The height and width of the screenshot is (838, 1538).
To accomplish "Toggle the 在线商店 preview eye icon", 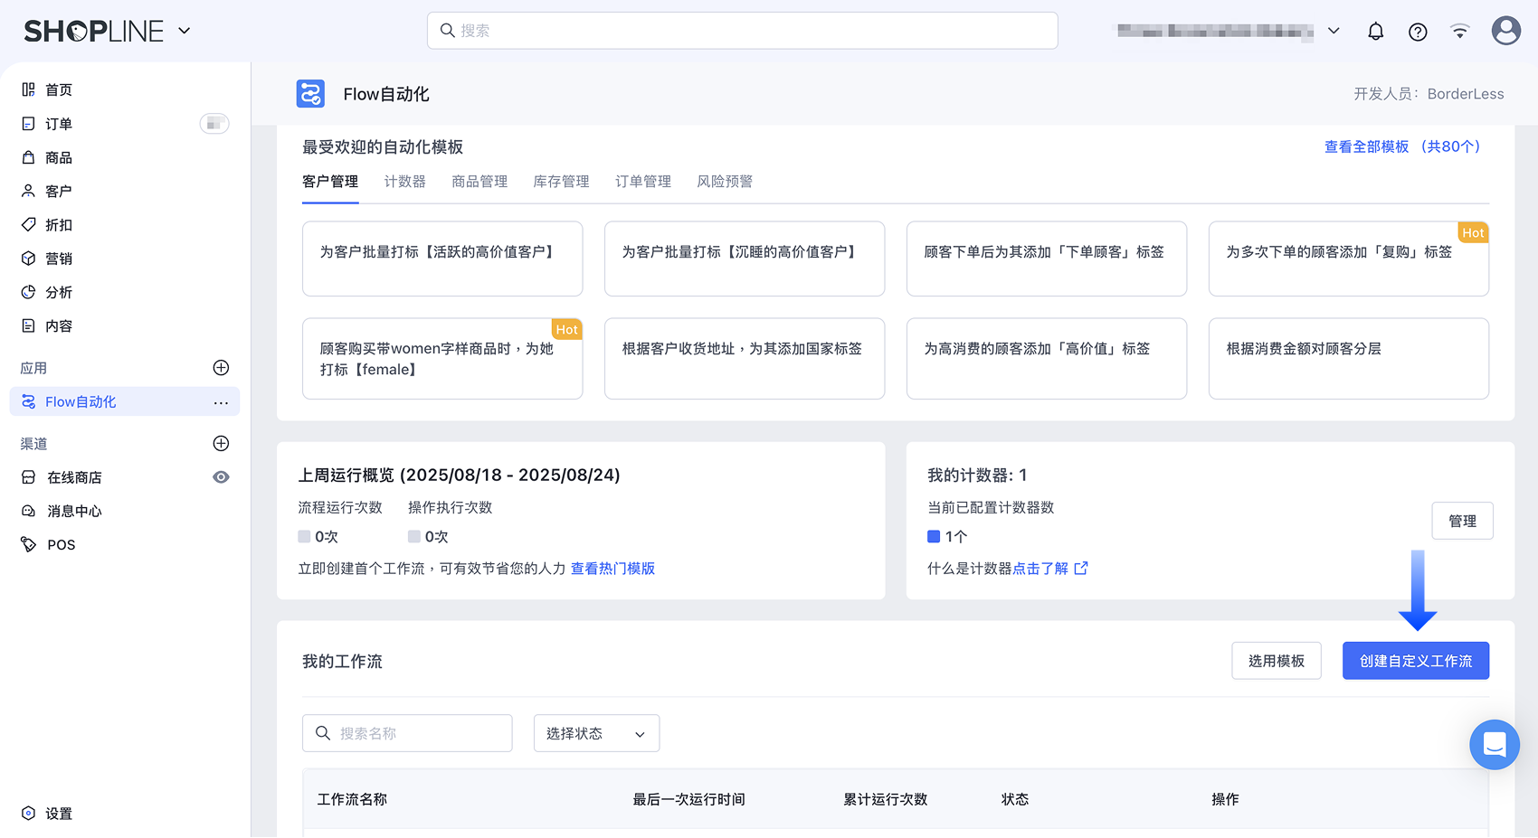I will 221,477.
